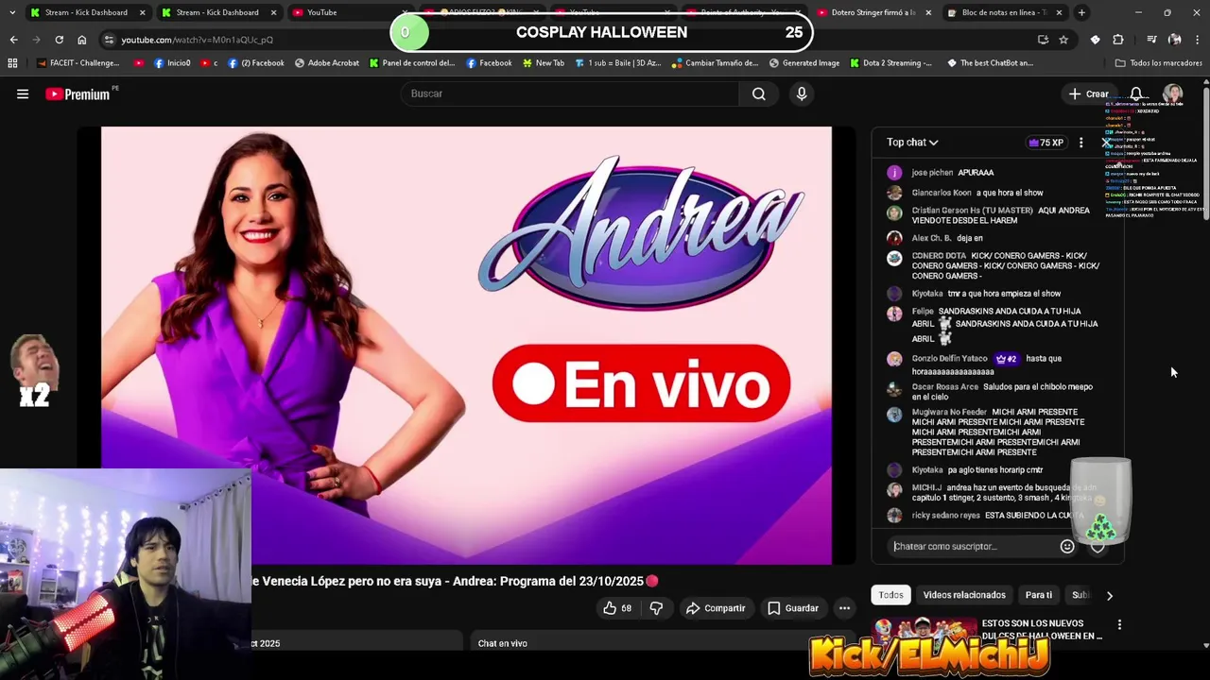The image size is (1210, 680).
Task: Open 75 XP chat points badge
Action: [1046, 143]
